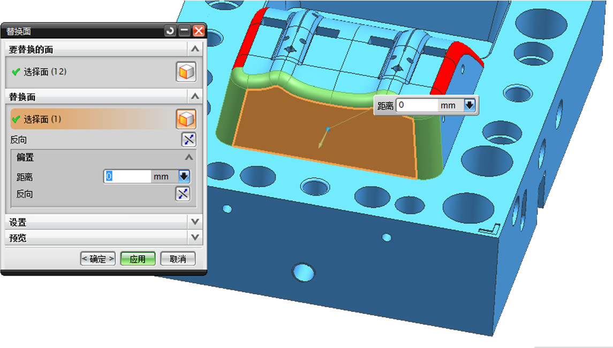The width and height of the screenshot is (613, 348).
Task: Focus the 距离 input field in the dialog
Action: (x=127, y=176)
